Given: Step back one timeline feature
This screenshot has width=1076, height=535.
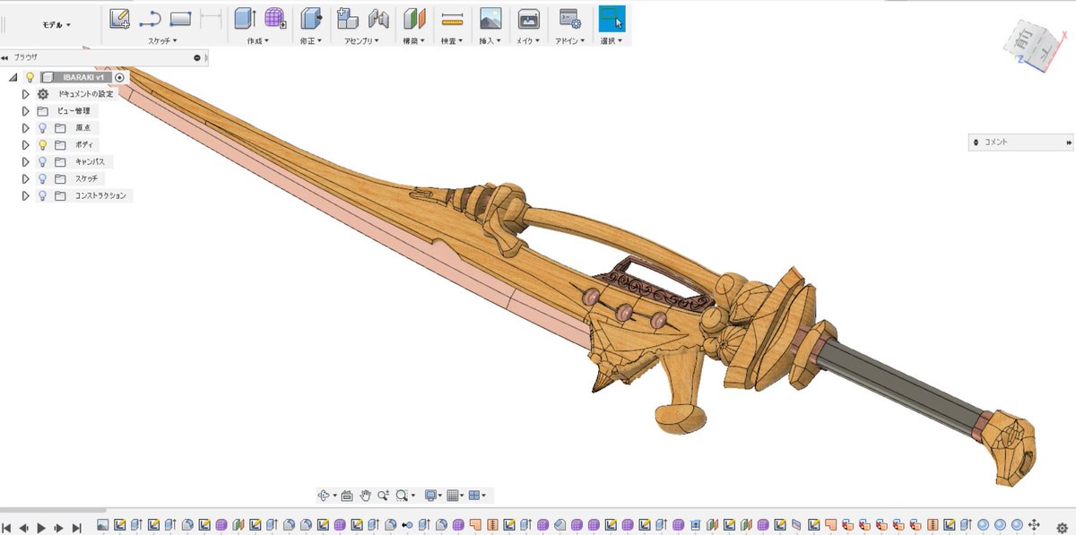Looking at the screenshot, I should click(x=23, y=527).
